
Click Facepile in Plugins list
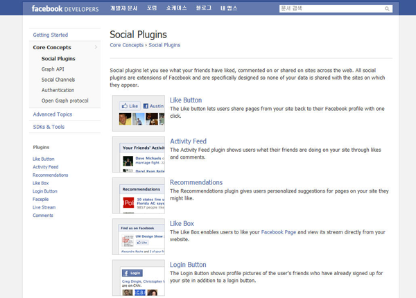[41, 199]
